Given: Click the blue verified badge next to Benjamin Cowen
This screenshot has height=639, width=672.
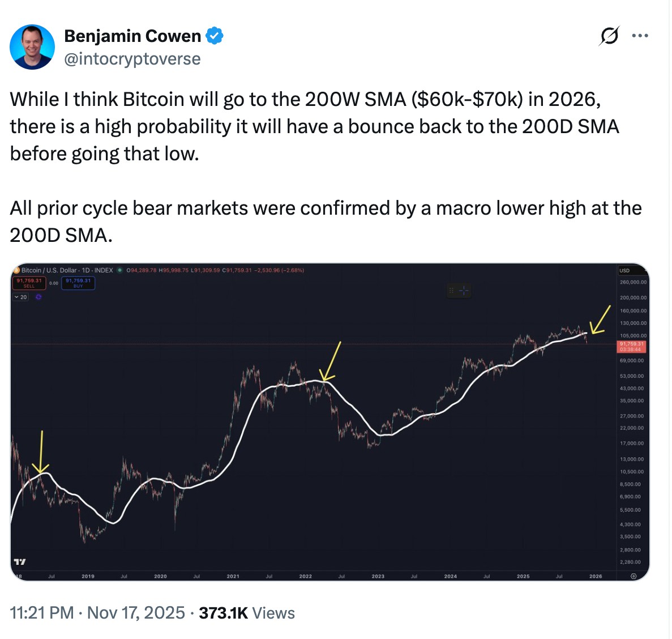Looking at the screenshot, I should tap(215, 35).
